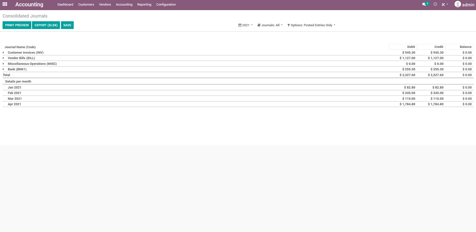Open the Reporting menu
The width and height of the screenshot is (476, 232).
144,4
